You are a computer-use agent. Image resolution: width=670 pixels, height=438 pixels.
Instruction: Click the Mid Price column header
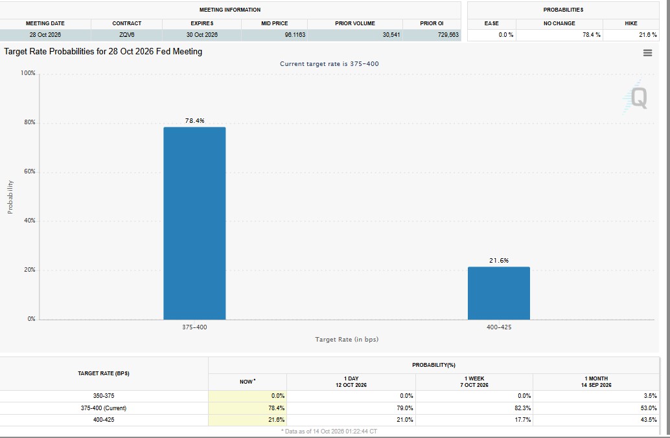click(x=274, y=23)
